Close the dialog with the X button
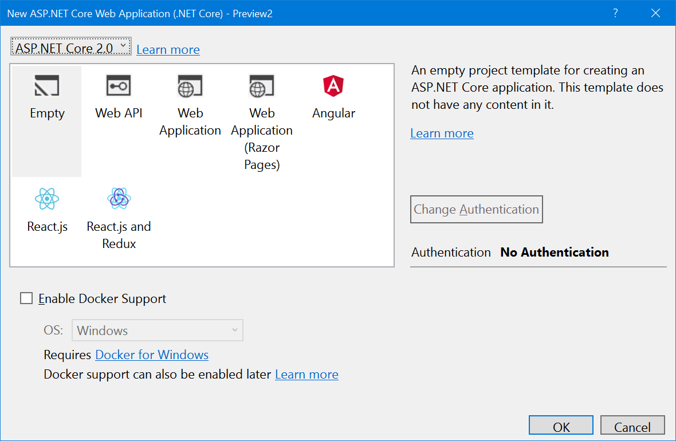 [655, 13]
